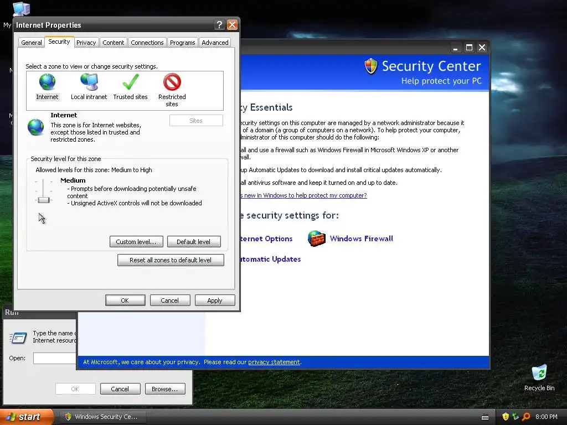Image resolution: width=567 pixels, height=425 pixels.
Task: Open the Internet Options link in Security Center
Action: (x=266, y=239)
